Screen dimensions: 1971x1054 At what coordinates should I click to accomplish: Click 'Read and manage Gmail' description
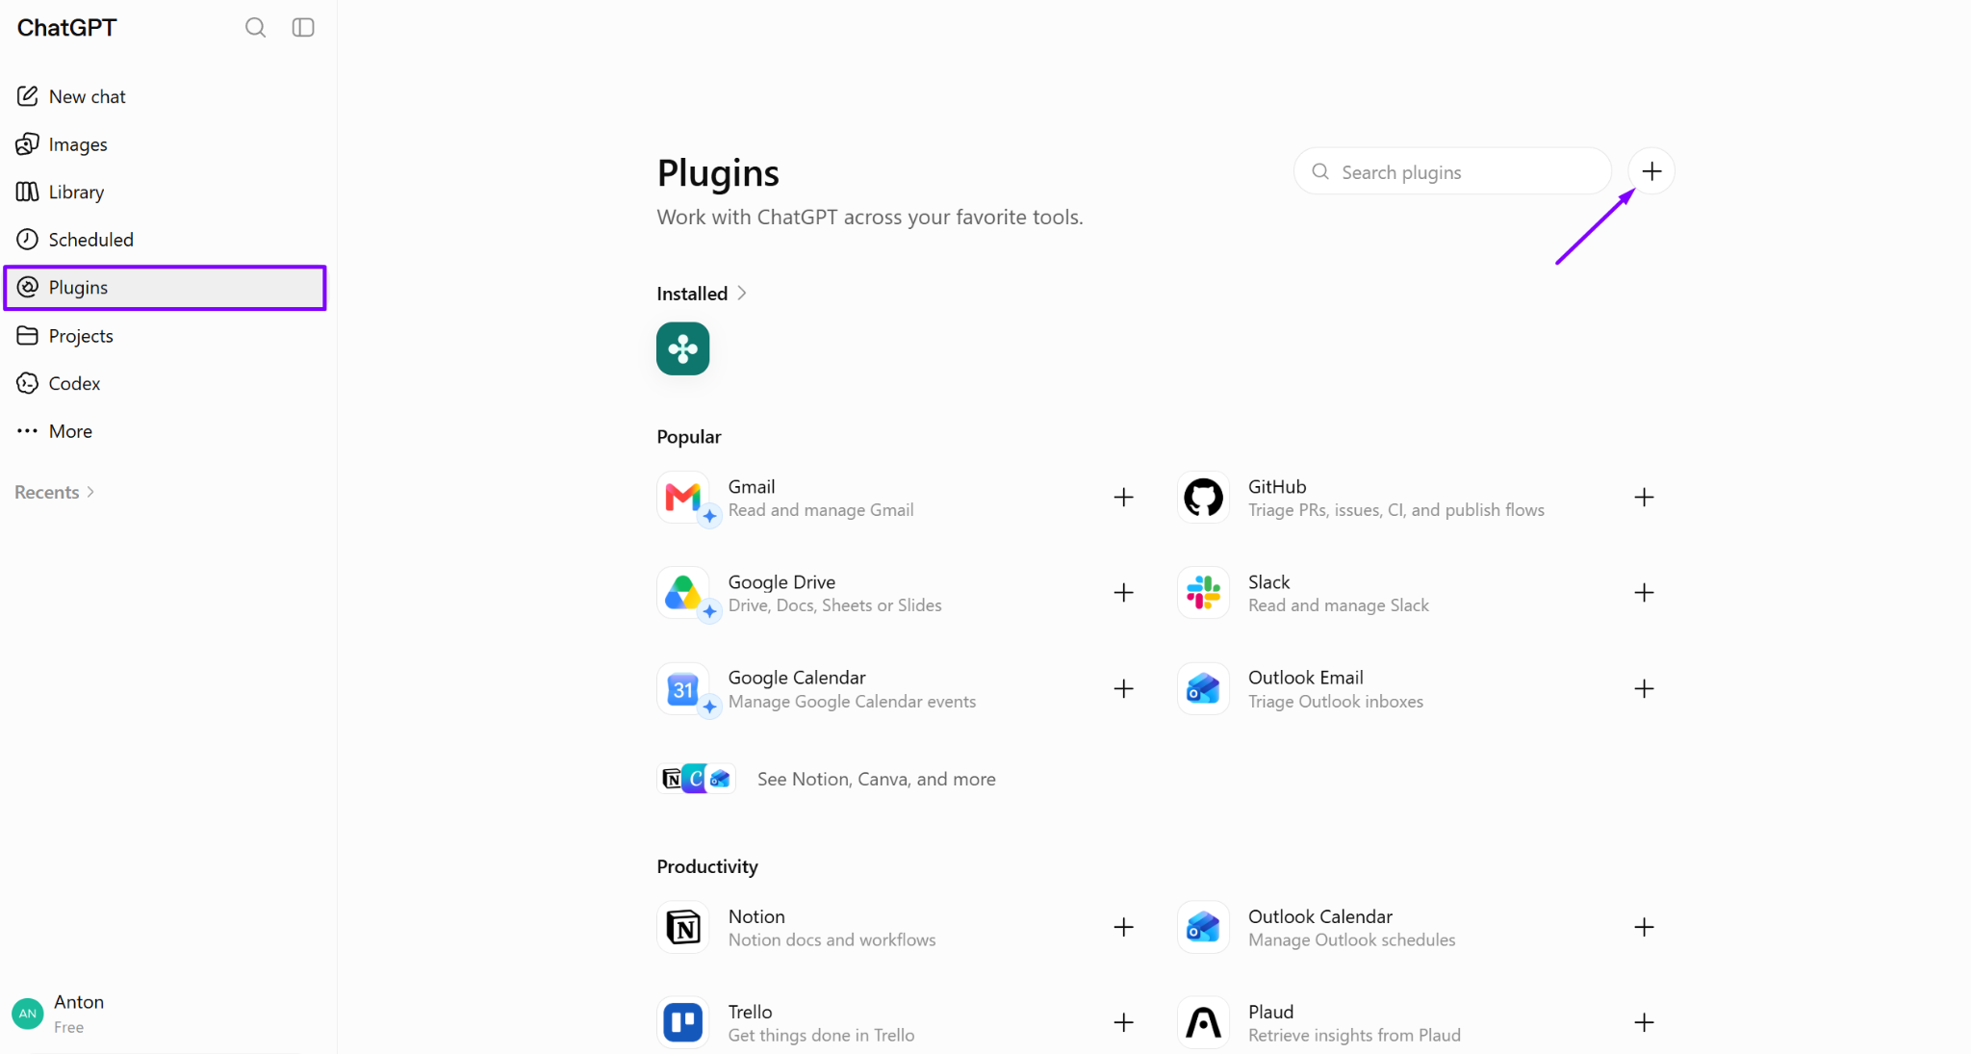coord(821,510)
